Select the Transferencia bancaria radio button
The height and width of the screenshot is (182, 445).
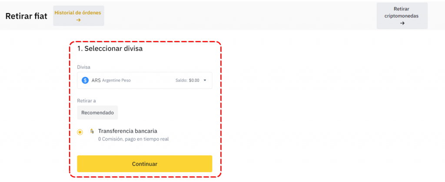(x=80, y=132)
